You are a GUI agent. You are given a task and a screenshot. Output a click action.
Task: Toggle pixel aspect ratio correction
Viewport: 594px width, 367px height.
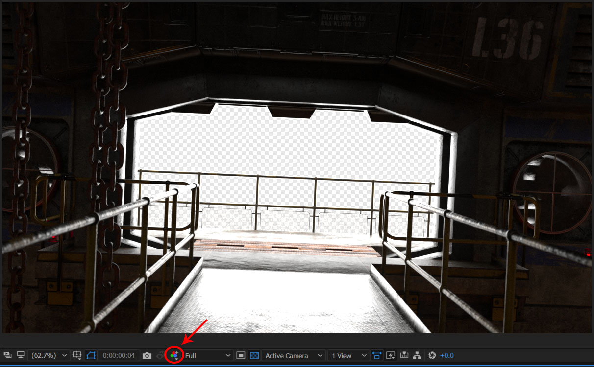[376, 356]
